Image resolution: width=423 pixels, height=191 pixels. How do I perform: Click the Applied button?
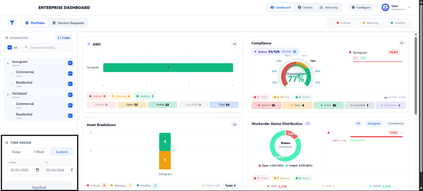[39, 187]
